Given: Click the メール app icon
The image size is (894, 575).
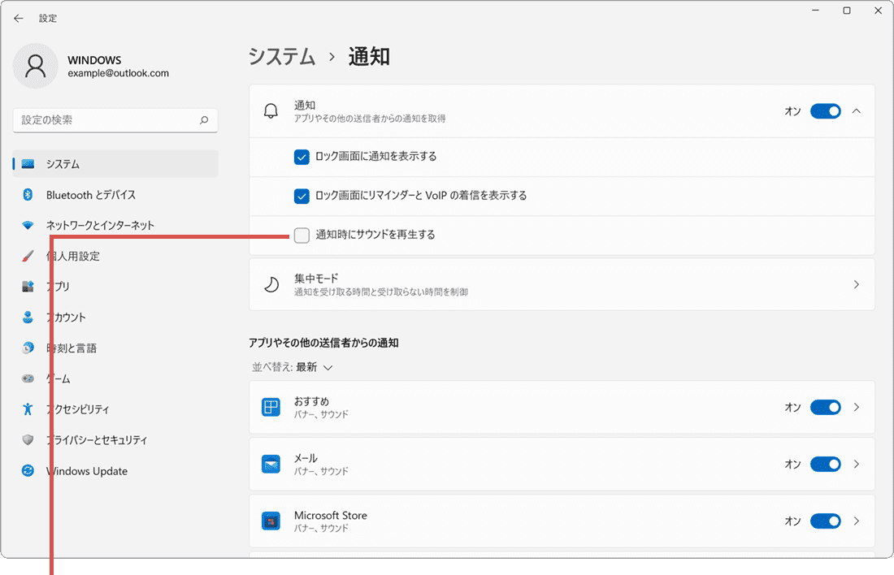Looking at the screenshot, I should (271, 464).
